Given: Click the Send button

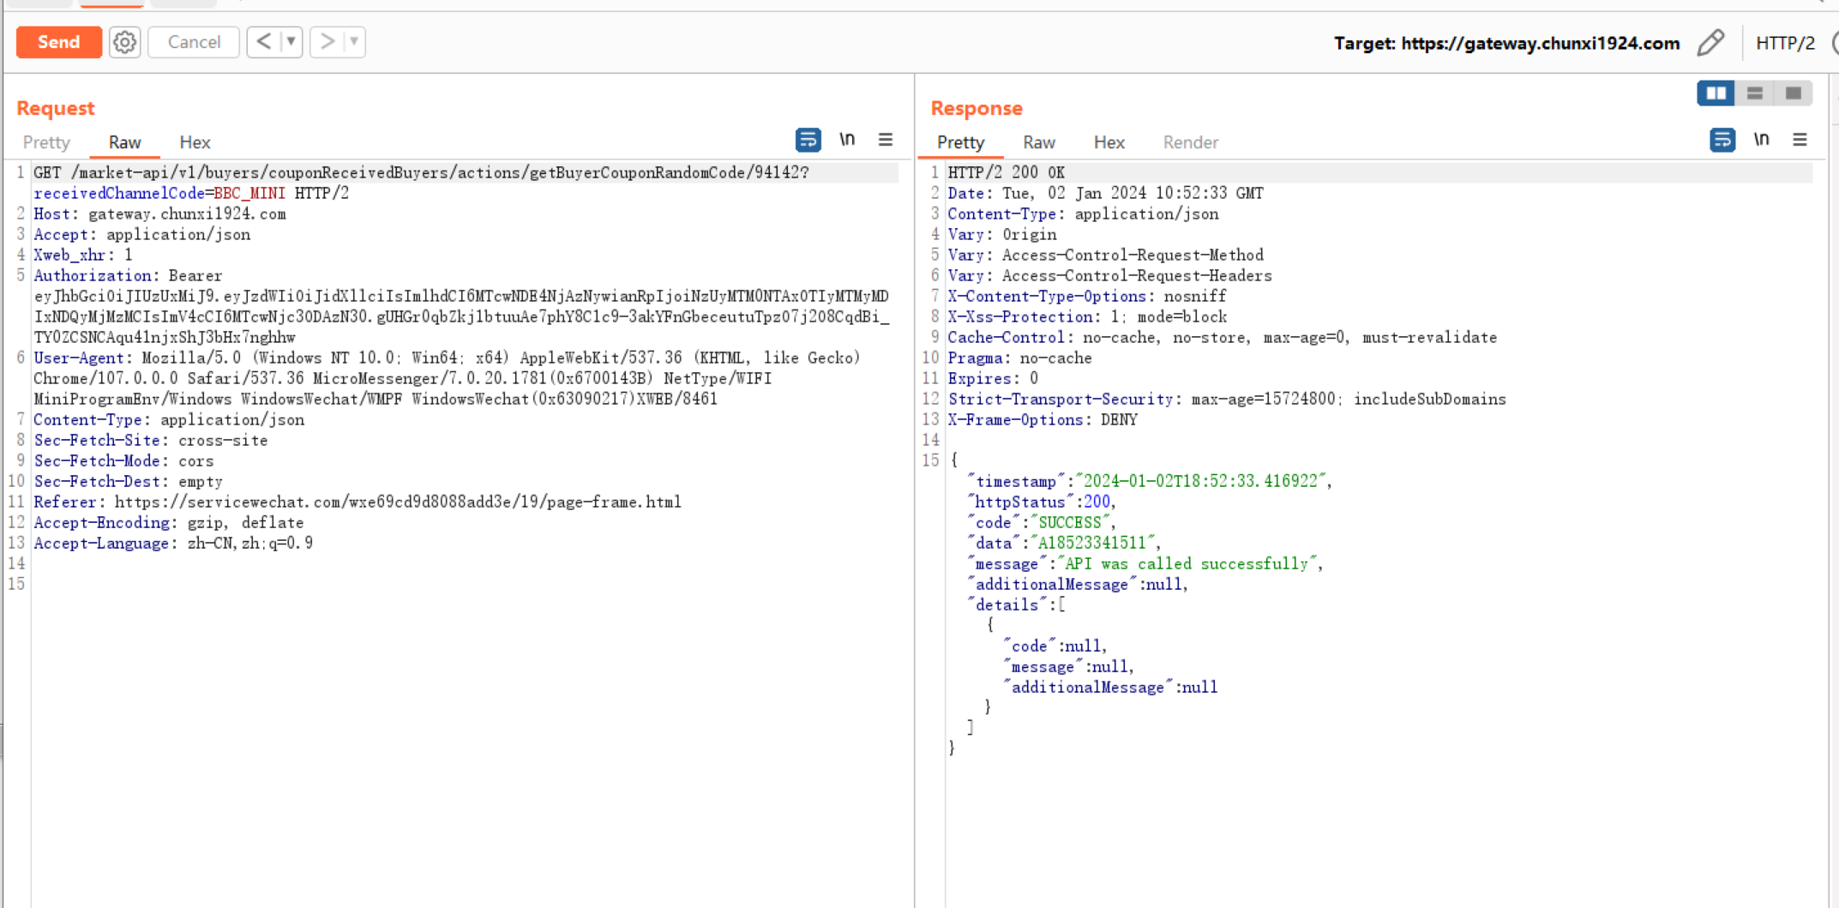Looking at the screenshot, I should coord(58,42).
